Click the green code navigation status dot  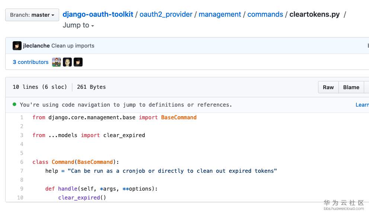pyautogui.click(x=15, y=104)
